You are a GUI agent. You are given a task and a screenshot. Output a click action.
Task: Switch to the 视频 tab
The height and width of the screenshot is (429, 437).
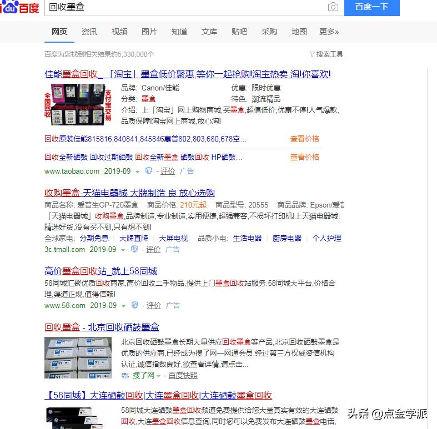pos(119,32)
